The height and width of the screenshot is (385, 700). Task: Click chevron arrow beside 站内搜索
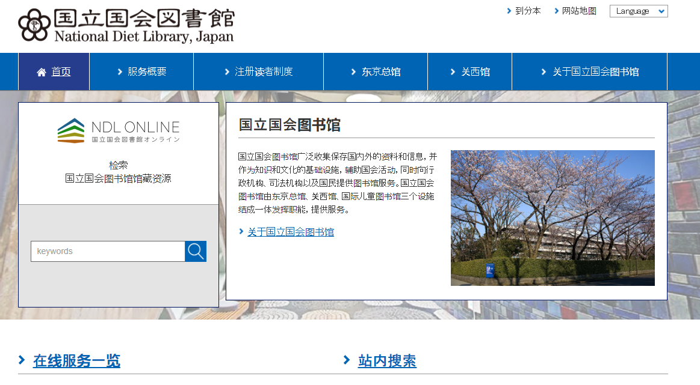pyautogui.click(x=347, y=360)
